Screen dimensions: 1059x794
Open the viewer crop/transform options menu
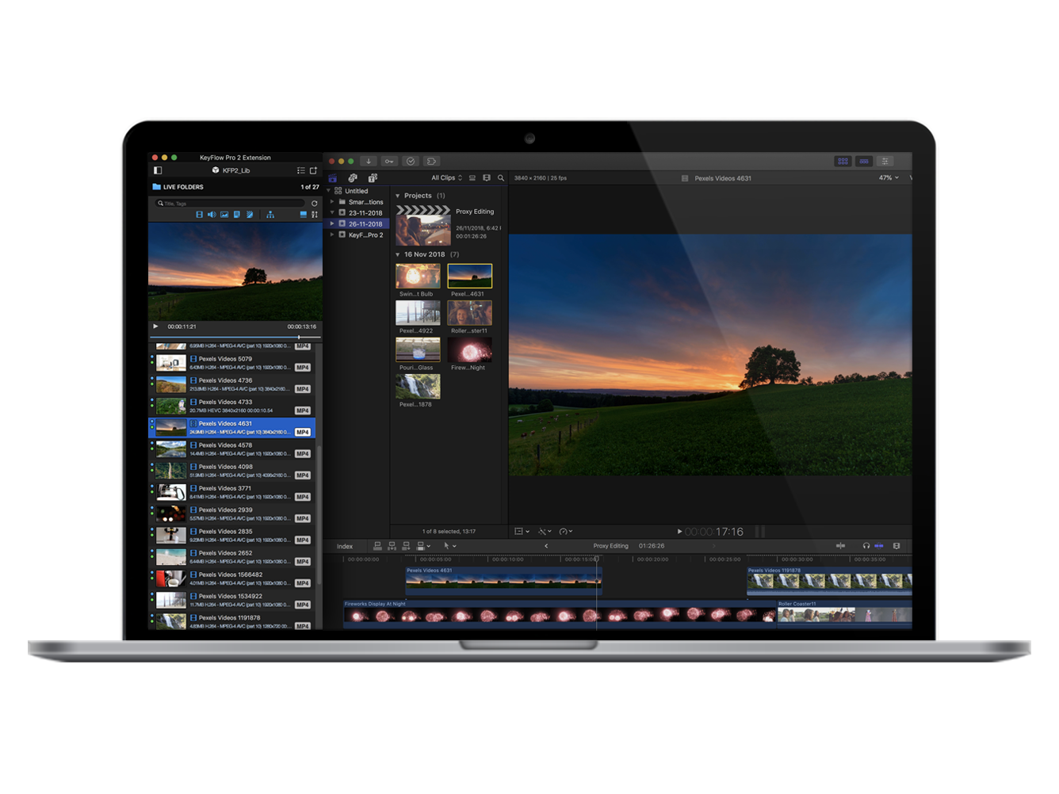pyautogui.click(x=522, y=532)
